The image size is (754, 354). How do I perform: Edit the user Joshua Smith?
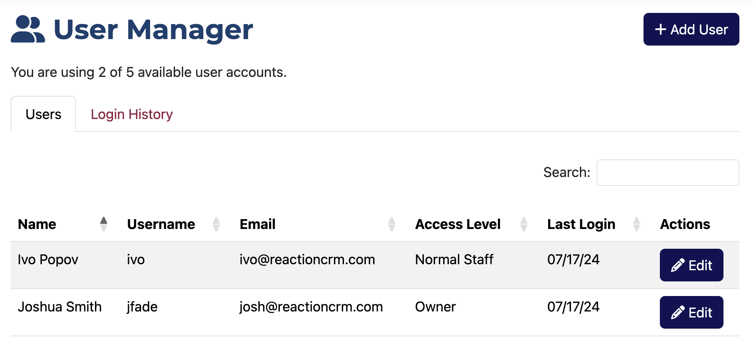(691, 312)
